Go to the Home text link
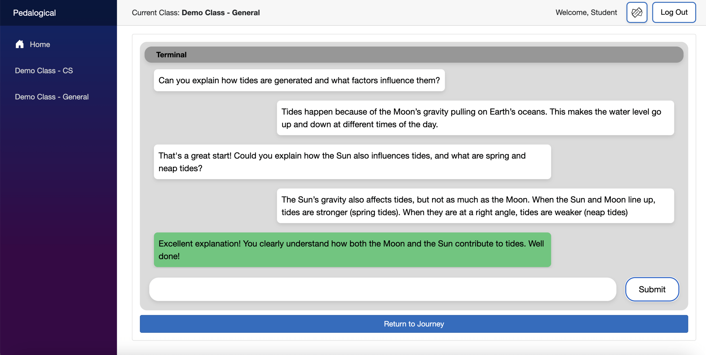 coord(40,44)
